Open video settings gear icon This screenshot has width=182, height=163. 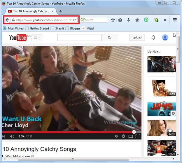(123, 136)
